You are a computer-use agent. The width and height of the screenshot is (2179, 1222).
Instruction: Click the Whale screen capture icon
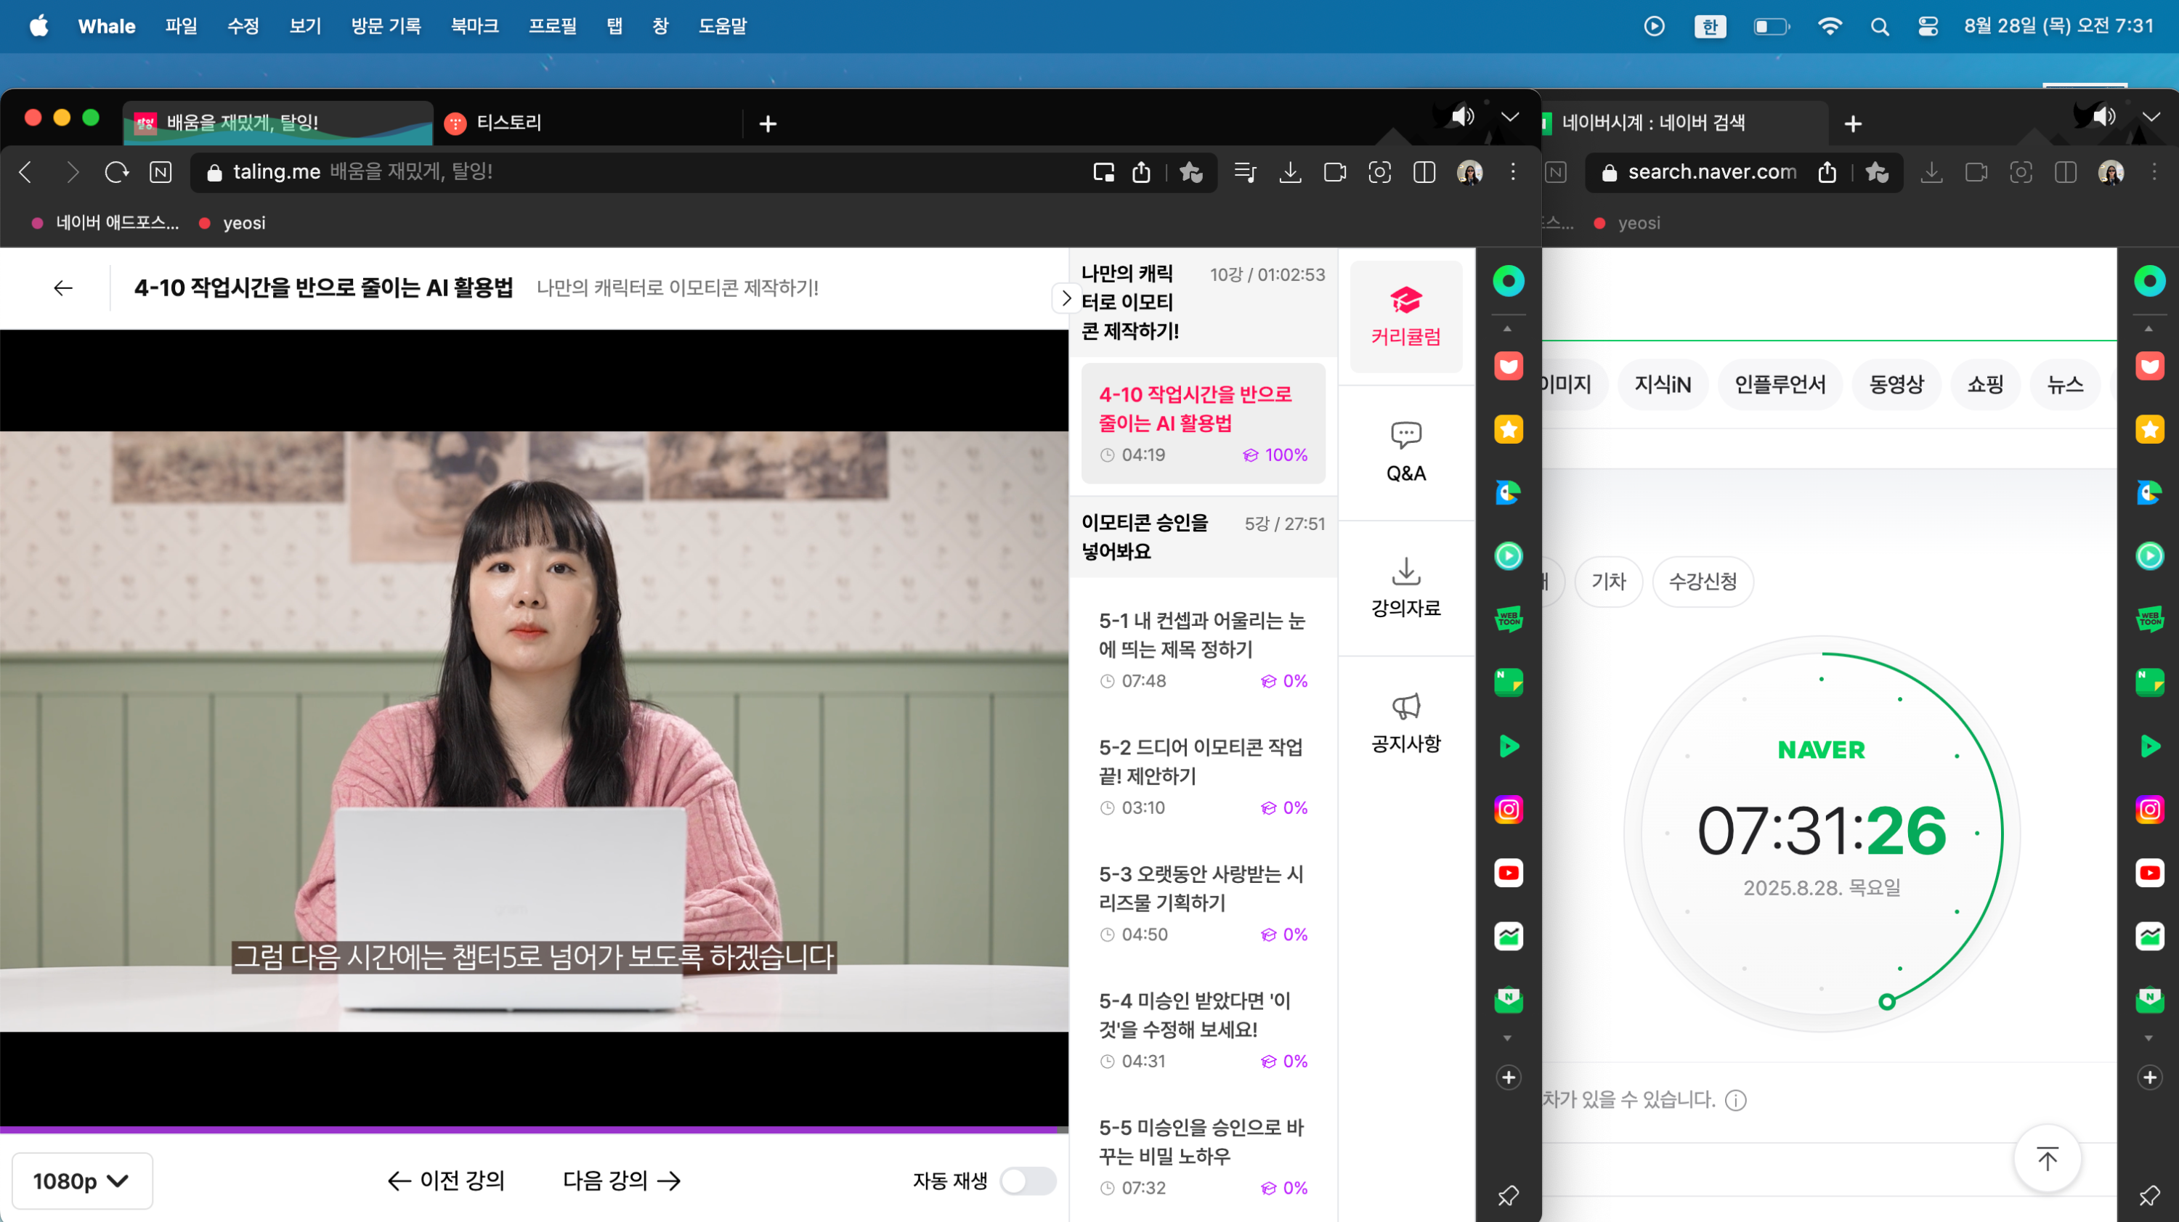click(x=1379, y=173)
